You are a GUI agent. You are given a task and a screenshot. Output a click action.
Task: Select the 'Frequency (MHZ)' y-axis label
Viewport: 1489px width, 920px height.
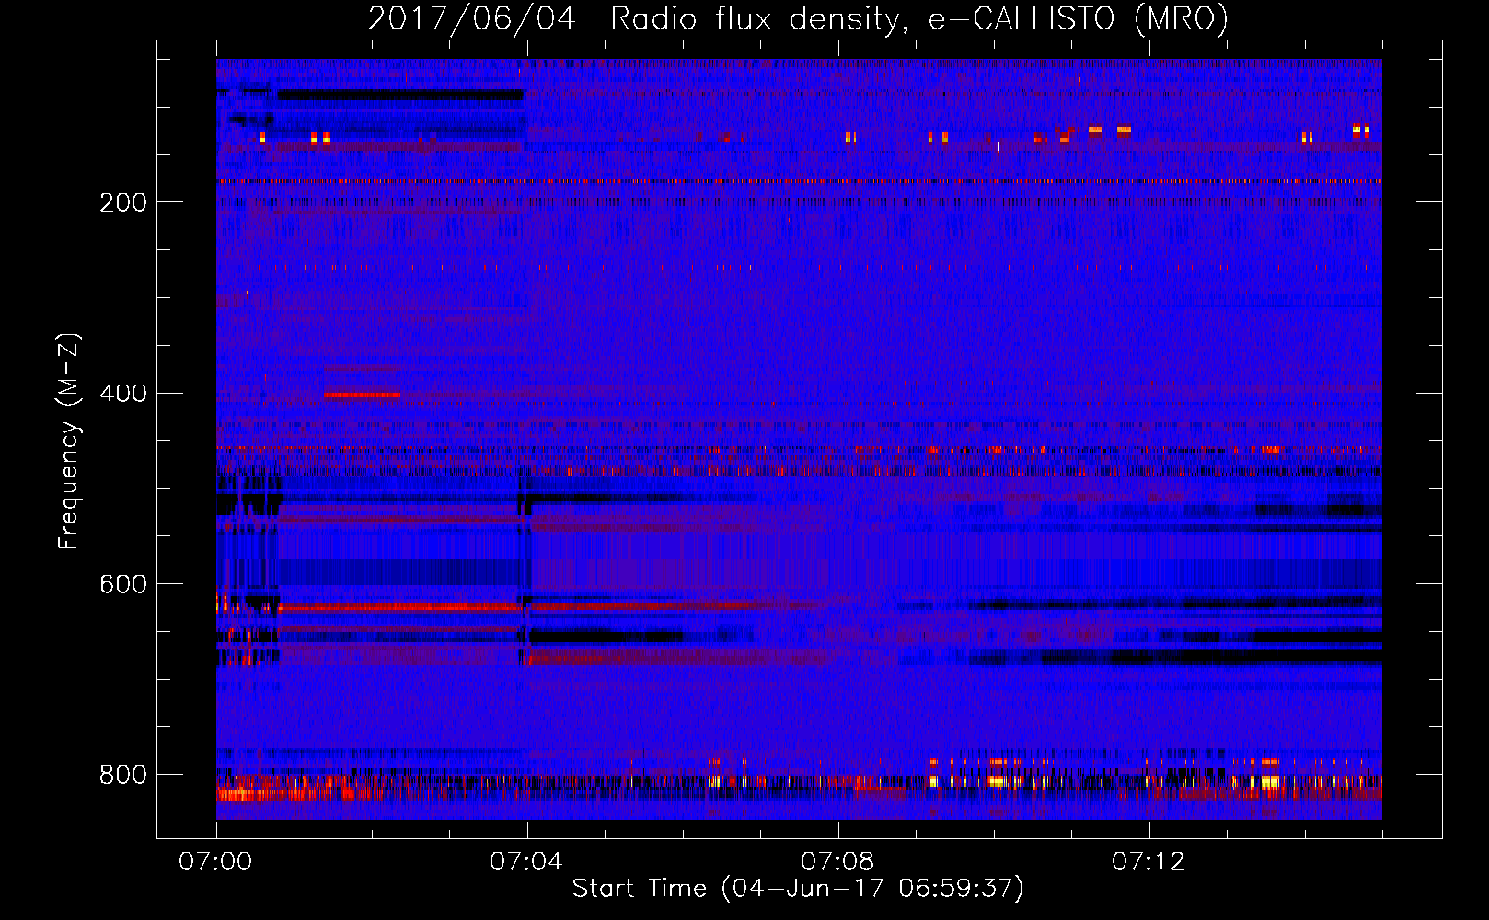click(x=68, y=441)
